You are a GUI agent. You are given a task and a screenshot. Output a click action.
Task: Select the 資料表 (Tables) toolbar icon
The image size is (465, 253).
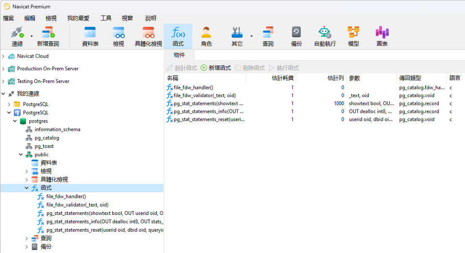click(x=89, y=36)
